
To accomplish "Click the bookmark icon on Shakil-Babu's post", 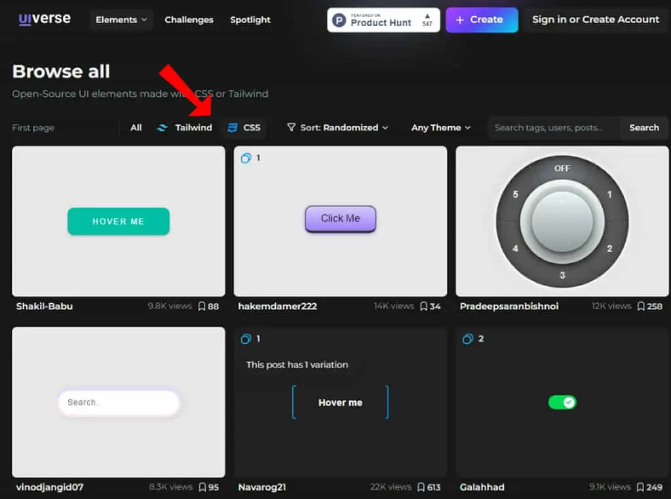I will coord(202,306).
